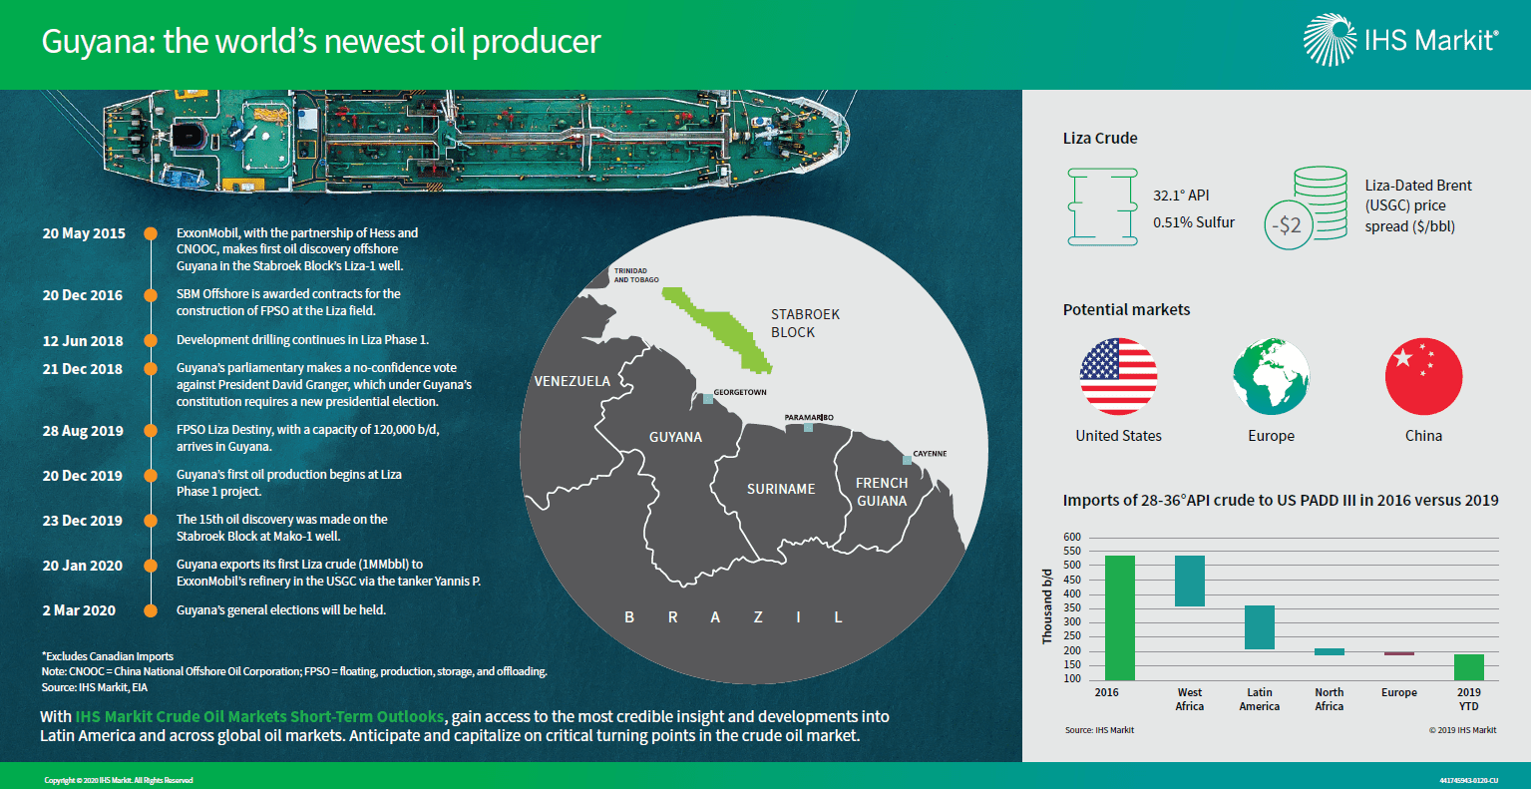This screenshot has width=1531, height=789.
Task: Click the '0.51% Sulfur' value
Action: click(1194, 222)
